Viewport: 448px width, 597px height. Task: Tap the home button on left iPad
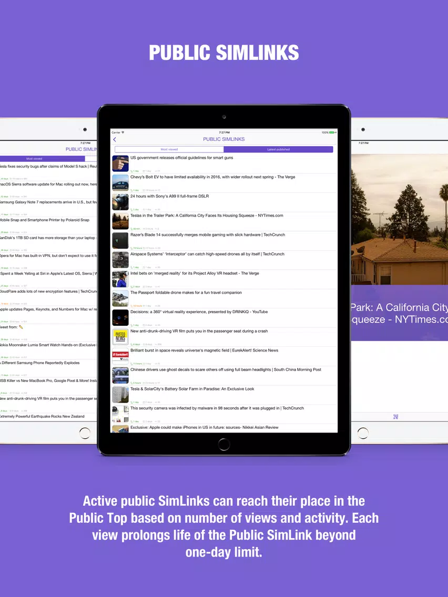point(85,433)
